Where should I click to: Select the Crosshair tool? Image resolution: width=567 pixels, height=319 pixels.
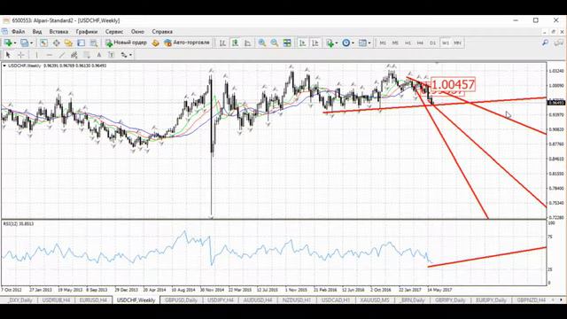point(21,55)
